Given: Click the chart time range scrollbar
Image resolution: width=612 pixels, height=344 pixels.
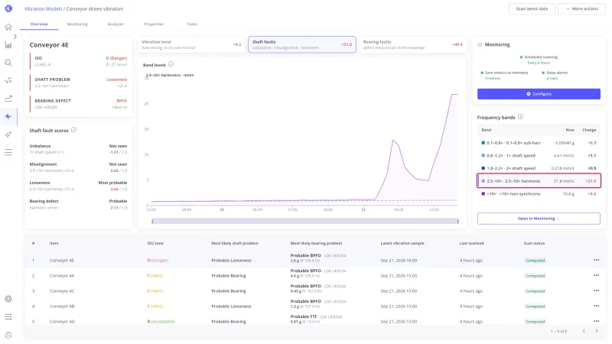Looking at the screenshot, I should [x=304, y=221].
